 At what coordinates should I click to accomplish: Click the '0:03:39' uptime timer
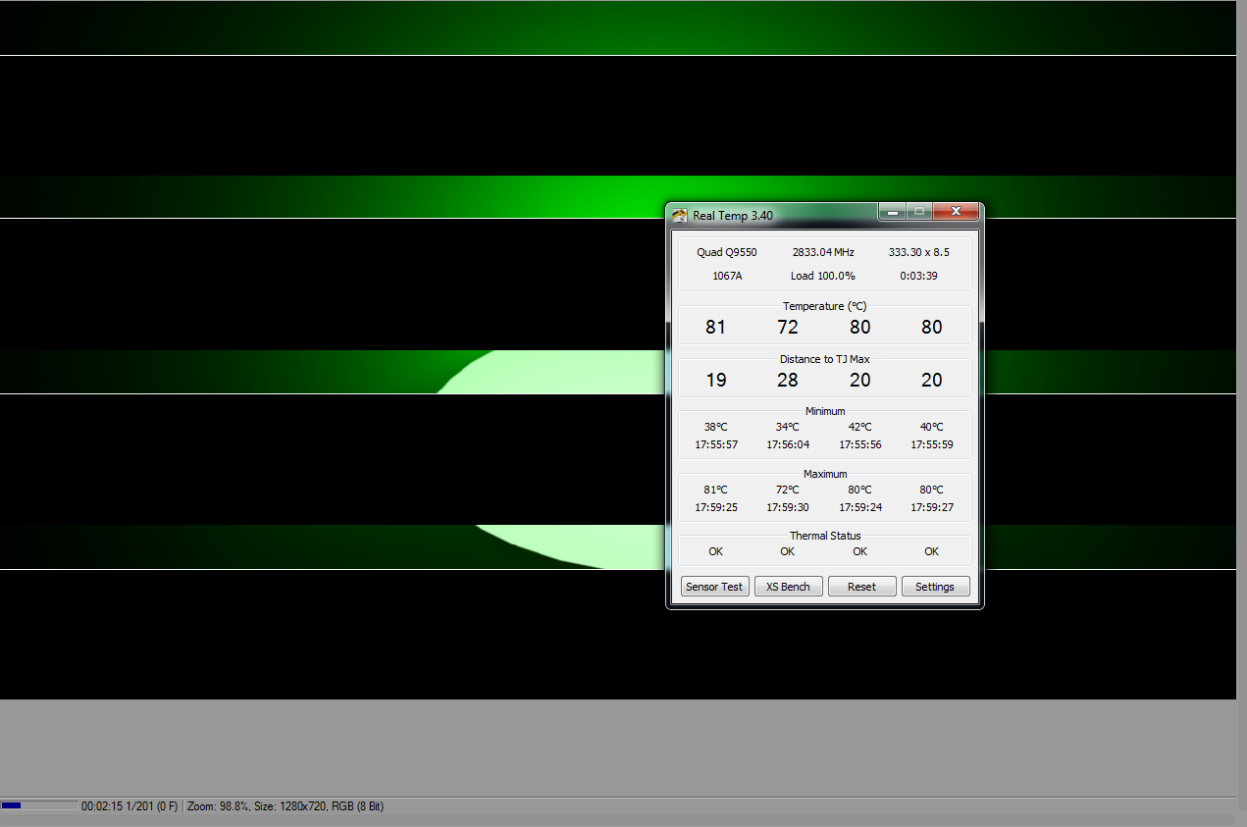coord(919,276)
